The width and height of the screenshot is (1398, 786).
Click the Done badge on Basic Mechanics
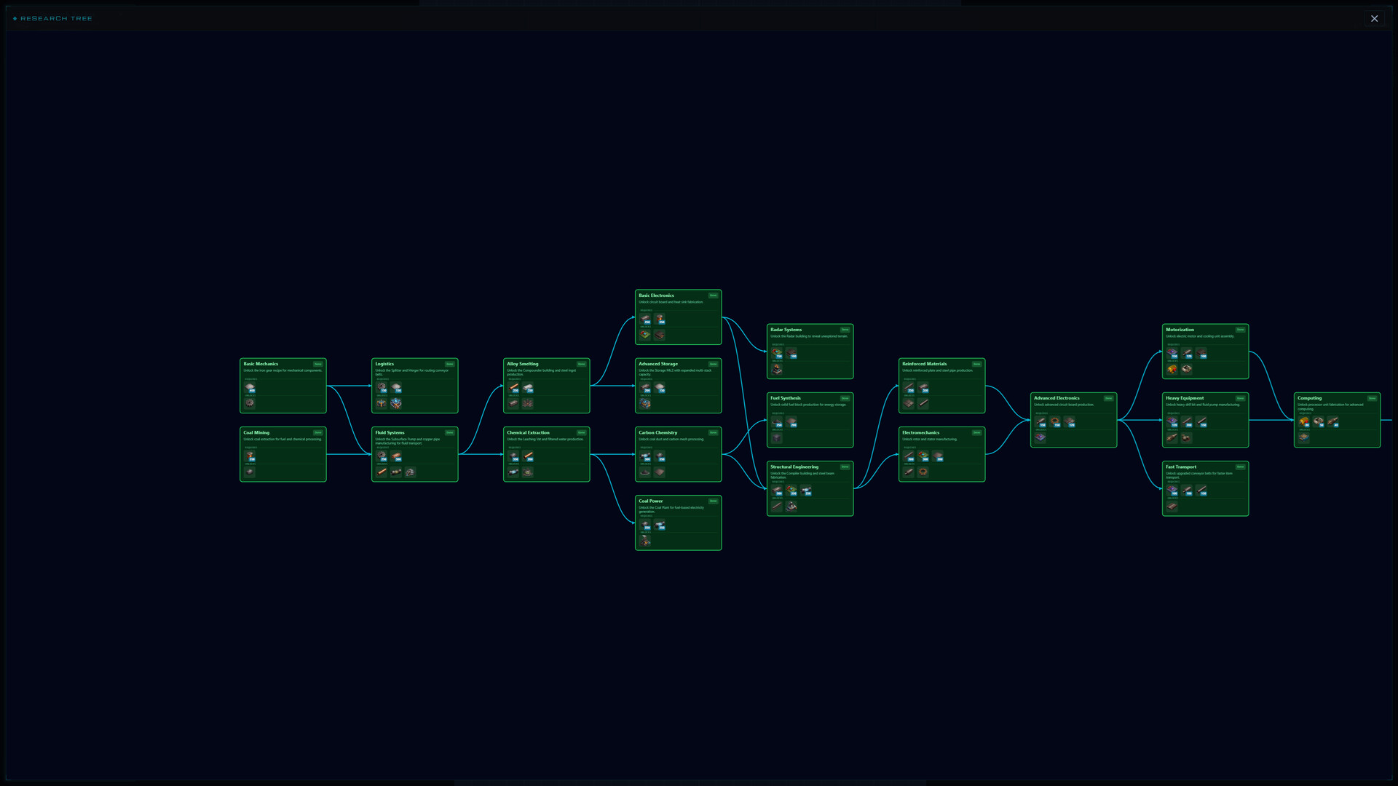(x=318, y=364)
